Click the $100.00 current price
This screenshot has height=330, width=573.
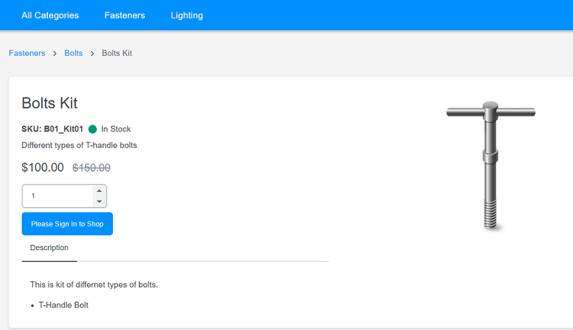point(43,167)
